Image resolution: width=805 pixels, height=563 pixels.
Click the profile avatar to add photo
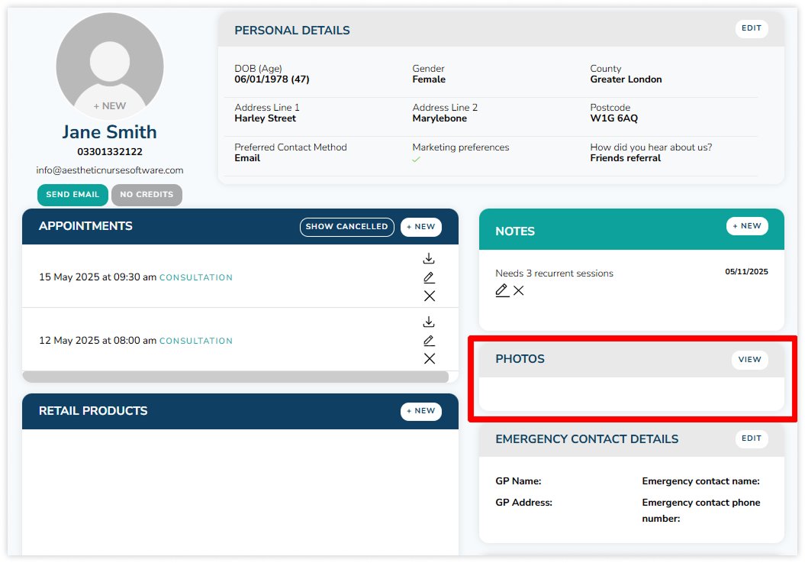110,66
